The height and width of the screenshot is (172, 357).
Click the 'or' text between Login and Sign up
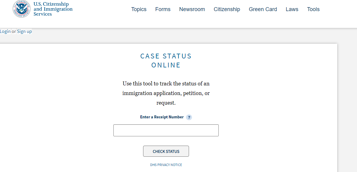[14, 31]
